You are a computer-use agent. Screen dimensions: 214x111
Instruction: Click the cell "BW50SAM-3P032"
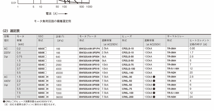click(89, 97)
